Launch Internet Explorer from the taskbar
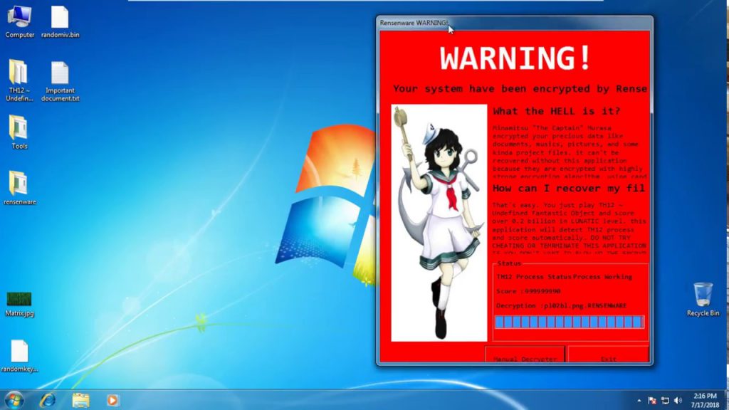The height and width of the screenshot is (410, 729). (48, 399)
